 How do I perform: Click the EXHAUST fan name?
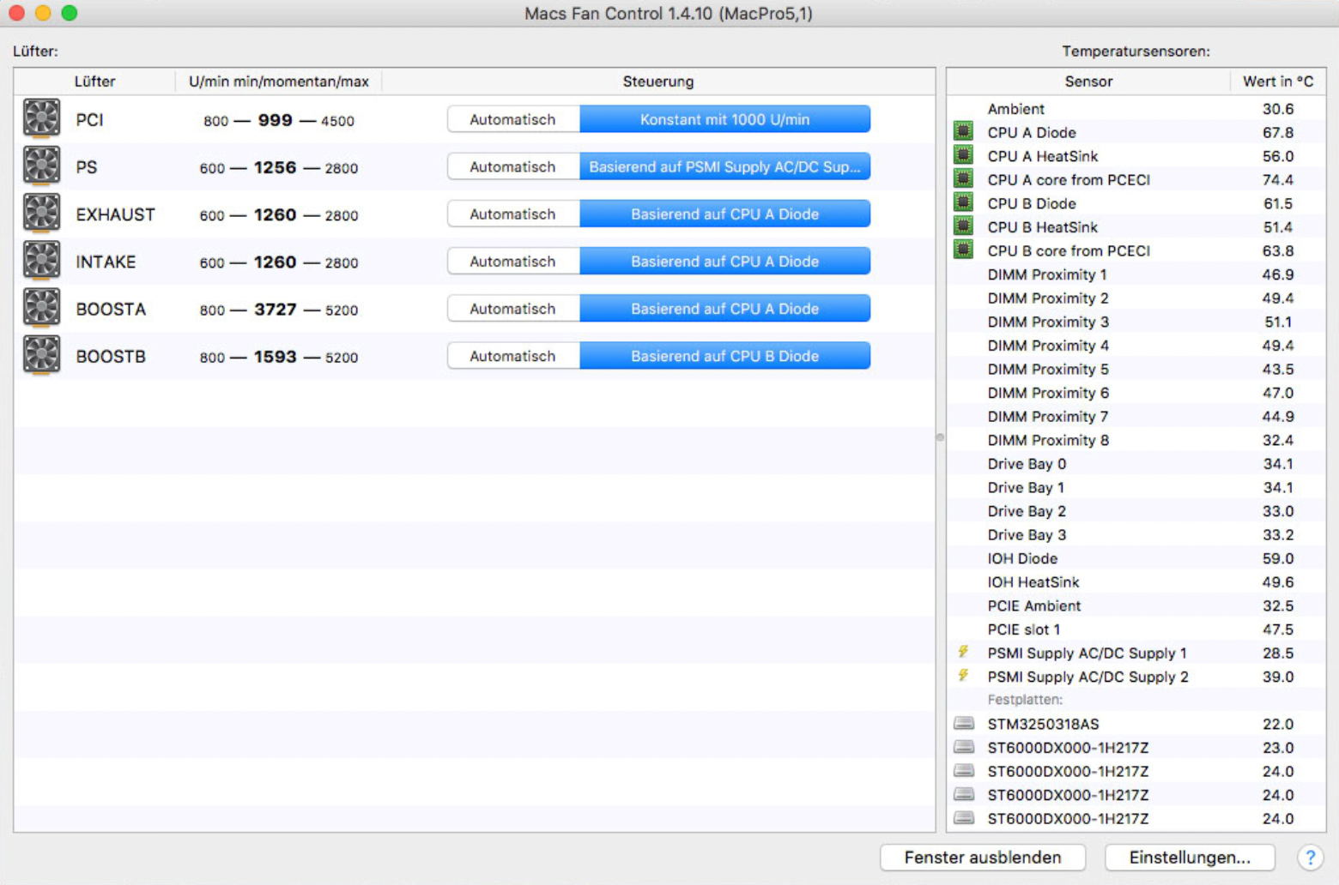pos(115,214)
